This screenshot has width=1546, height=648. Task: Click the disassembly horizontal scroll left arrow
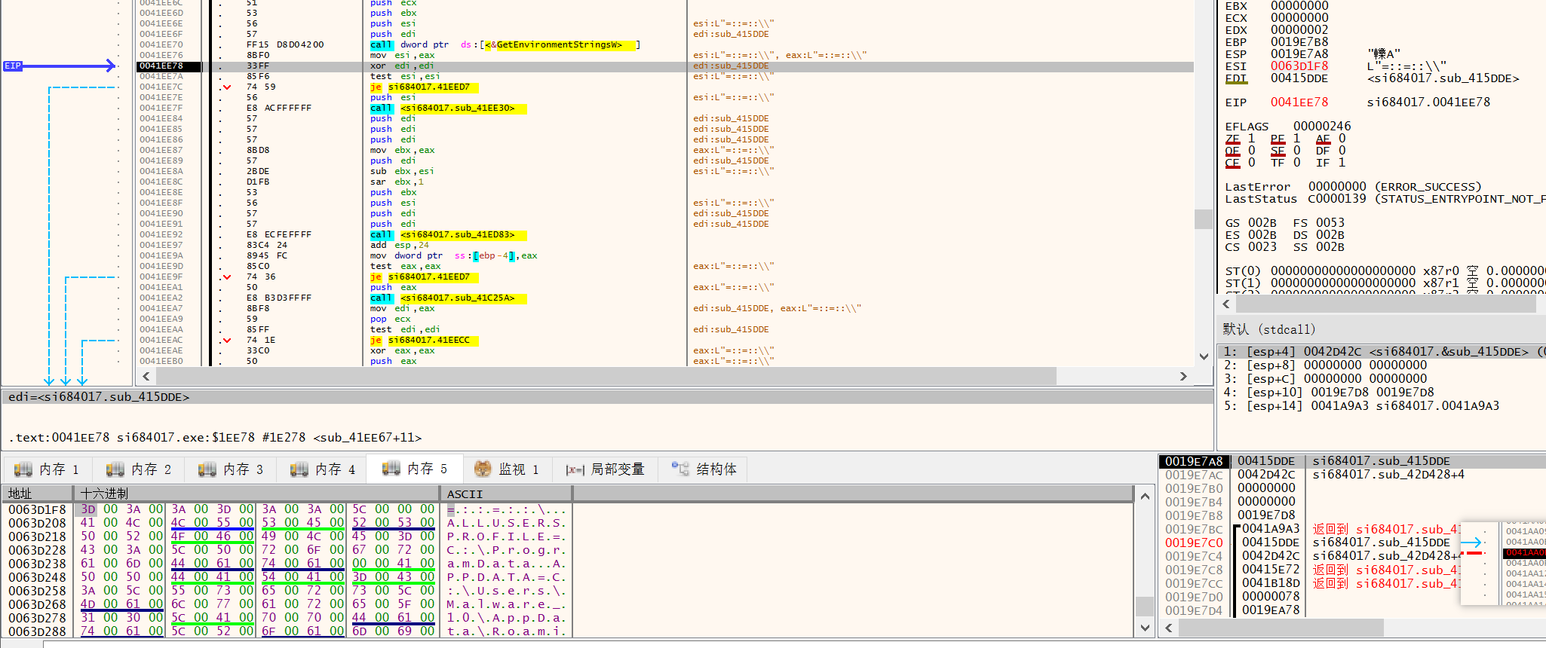click(x=146, y=376)
